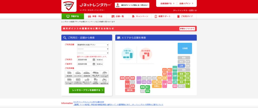Expand the 都道府県をお選び下さい prefecture dropdown
258x108 pixels.
pyautogui.click(x=93, y=45)
